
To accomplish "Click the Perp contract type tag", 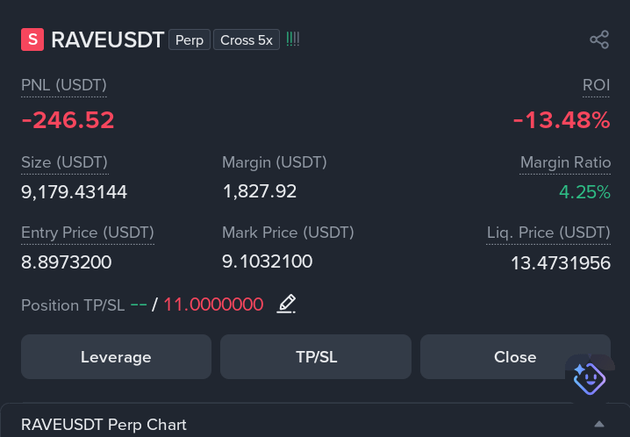I will coord(190,39).
